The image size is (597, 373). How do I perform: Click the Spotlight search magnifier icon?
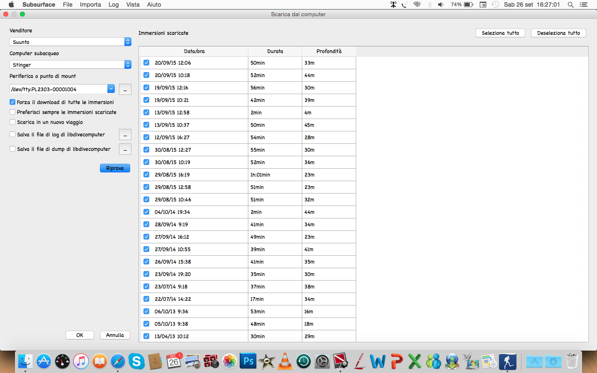point(570,5)
